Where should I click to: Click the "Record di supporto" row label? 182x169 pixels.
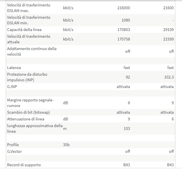(24, 165)
